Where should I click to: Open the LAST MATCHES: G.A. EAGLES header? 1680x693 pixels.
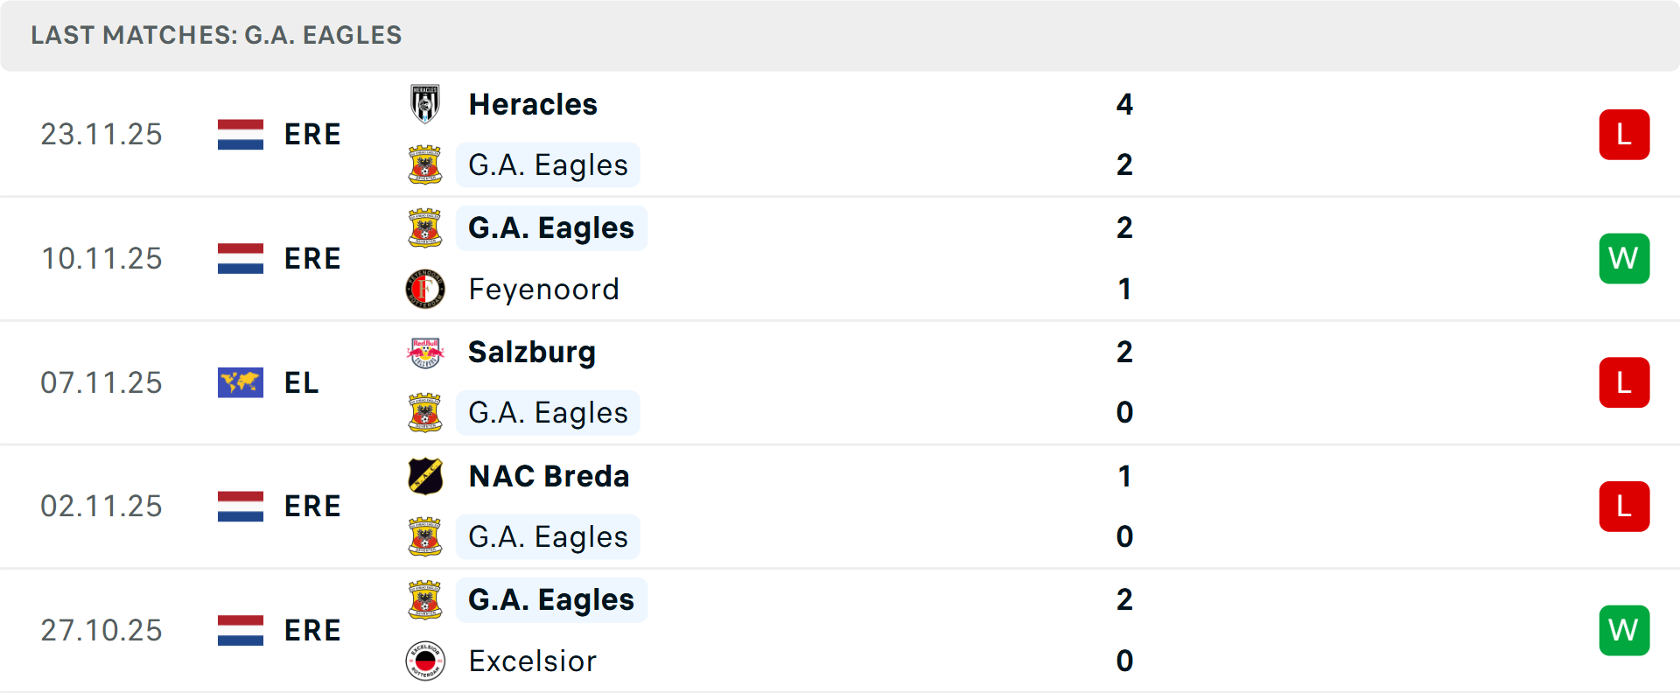point(215,35)
